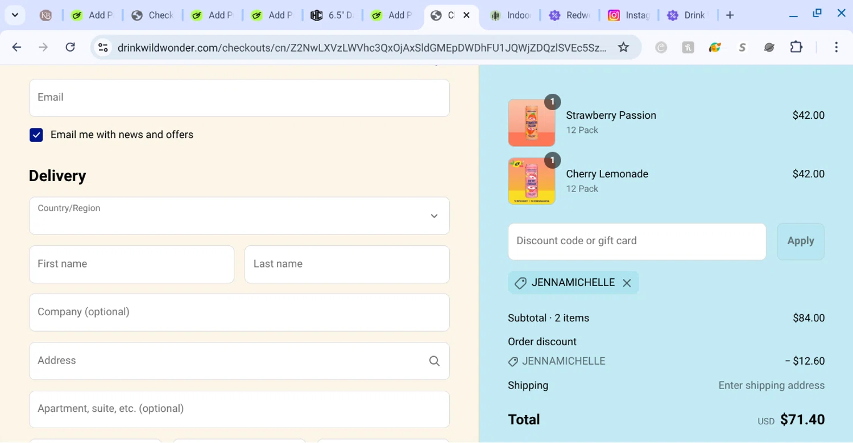
Task: Click the Cherry Lemonade product thumbnail
Action: coord(532,181)
